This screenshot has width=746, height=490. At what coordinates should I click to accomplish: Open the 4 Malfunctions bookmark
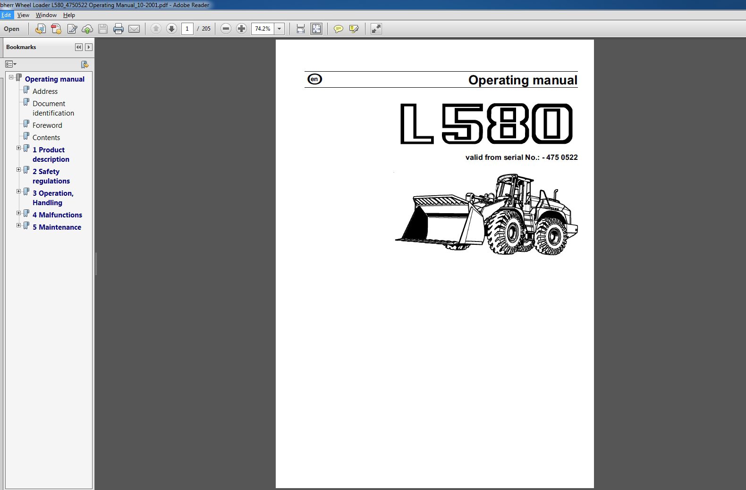[57, 215]
